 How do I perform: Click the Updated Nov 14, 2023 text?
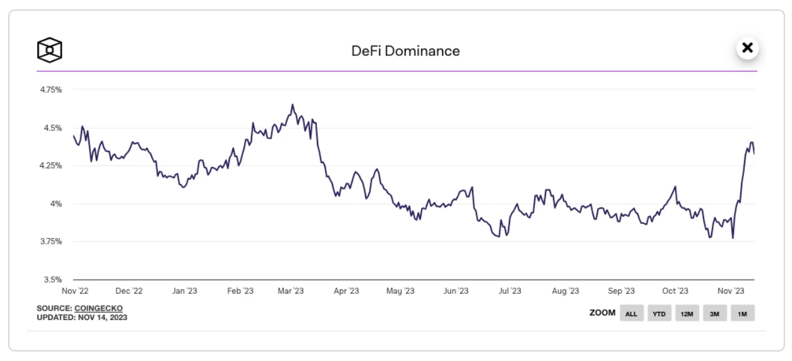82,317
